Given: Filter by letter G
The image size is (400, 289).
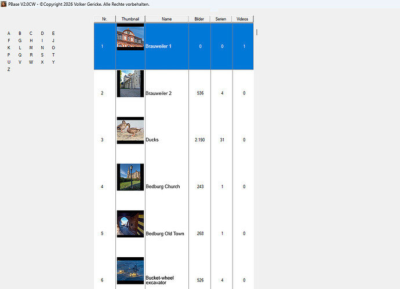Looking at the screenshot, I should (x=20, y=41).
